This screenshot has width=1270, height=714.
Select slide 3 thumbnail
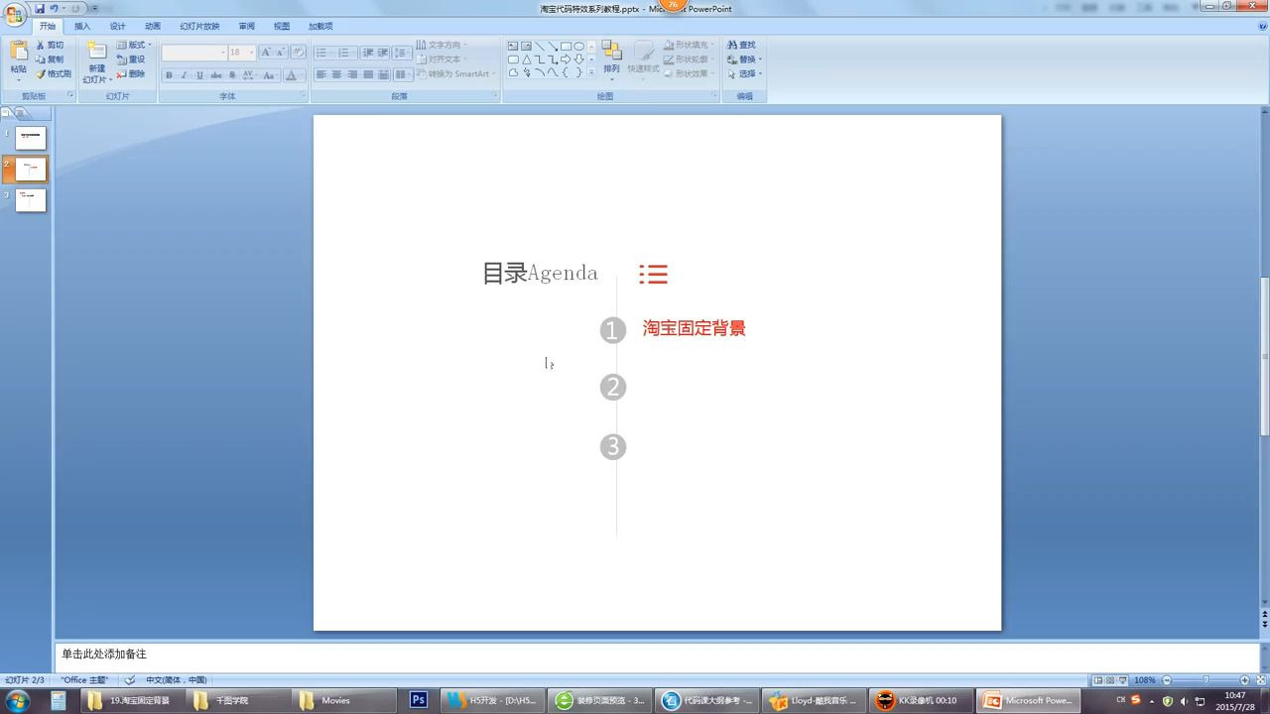tap(31, 199)
